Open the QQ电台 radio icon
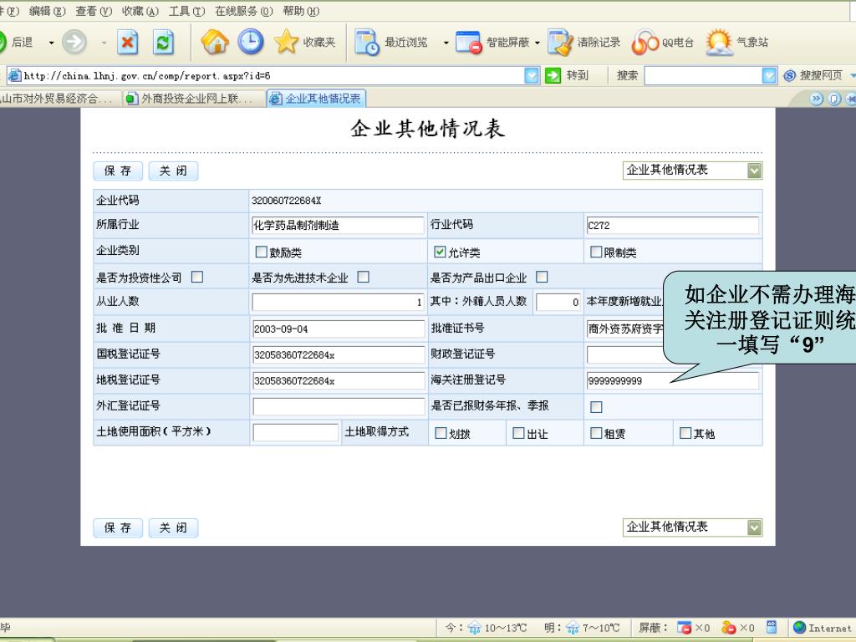This screenshot has height=642, width=856. (645, 42)
